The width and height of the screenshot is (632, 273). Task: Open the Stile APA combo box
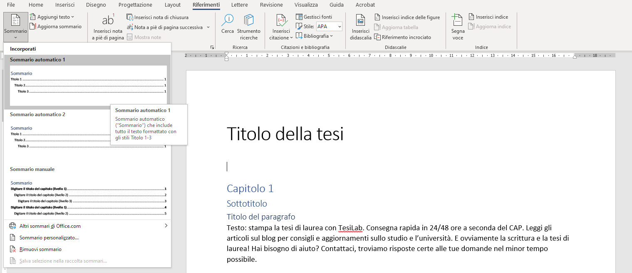329,26
